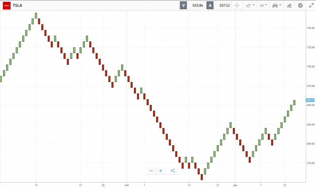Click the V sell button

click(x=183, y=6)
